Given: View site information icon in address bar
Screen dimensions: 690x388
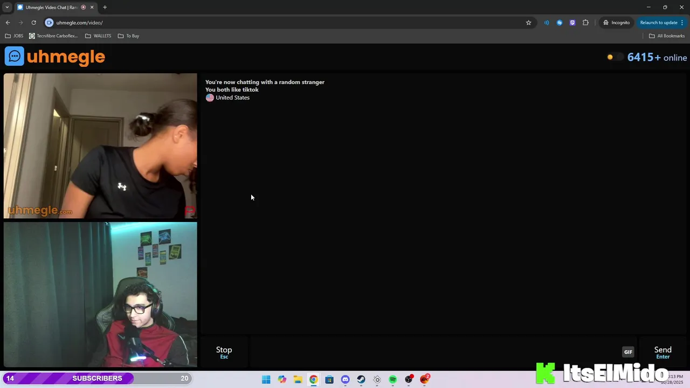Looking at the screenshot, I should point(49,23).
